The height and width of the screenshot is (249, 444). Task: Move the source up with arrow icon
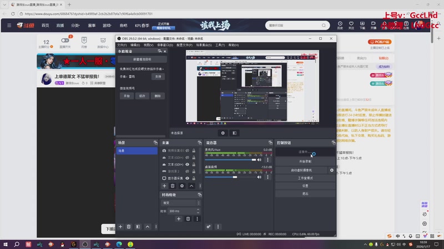[191, 186]
